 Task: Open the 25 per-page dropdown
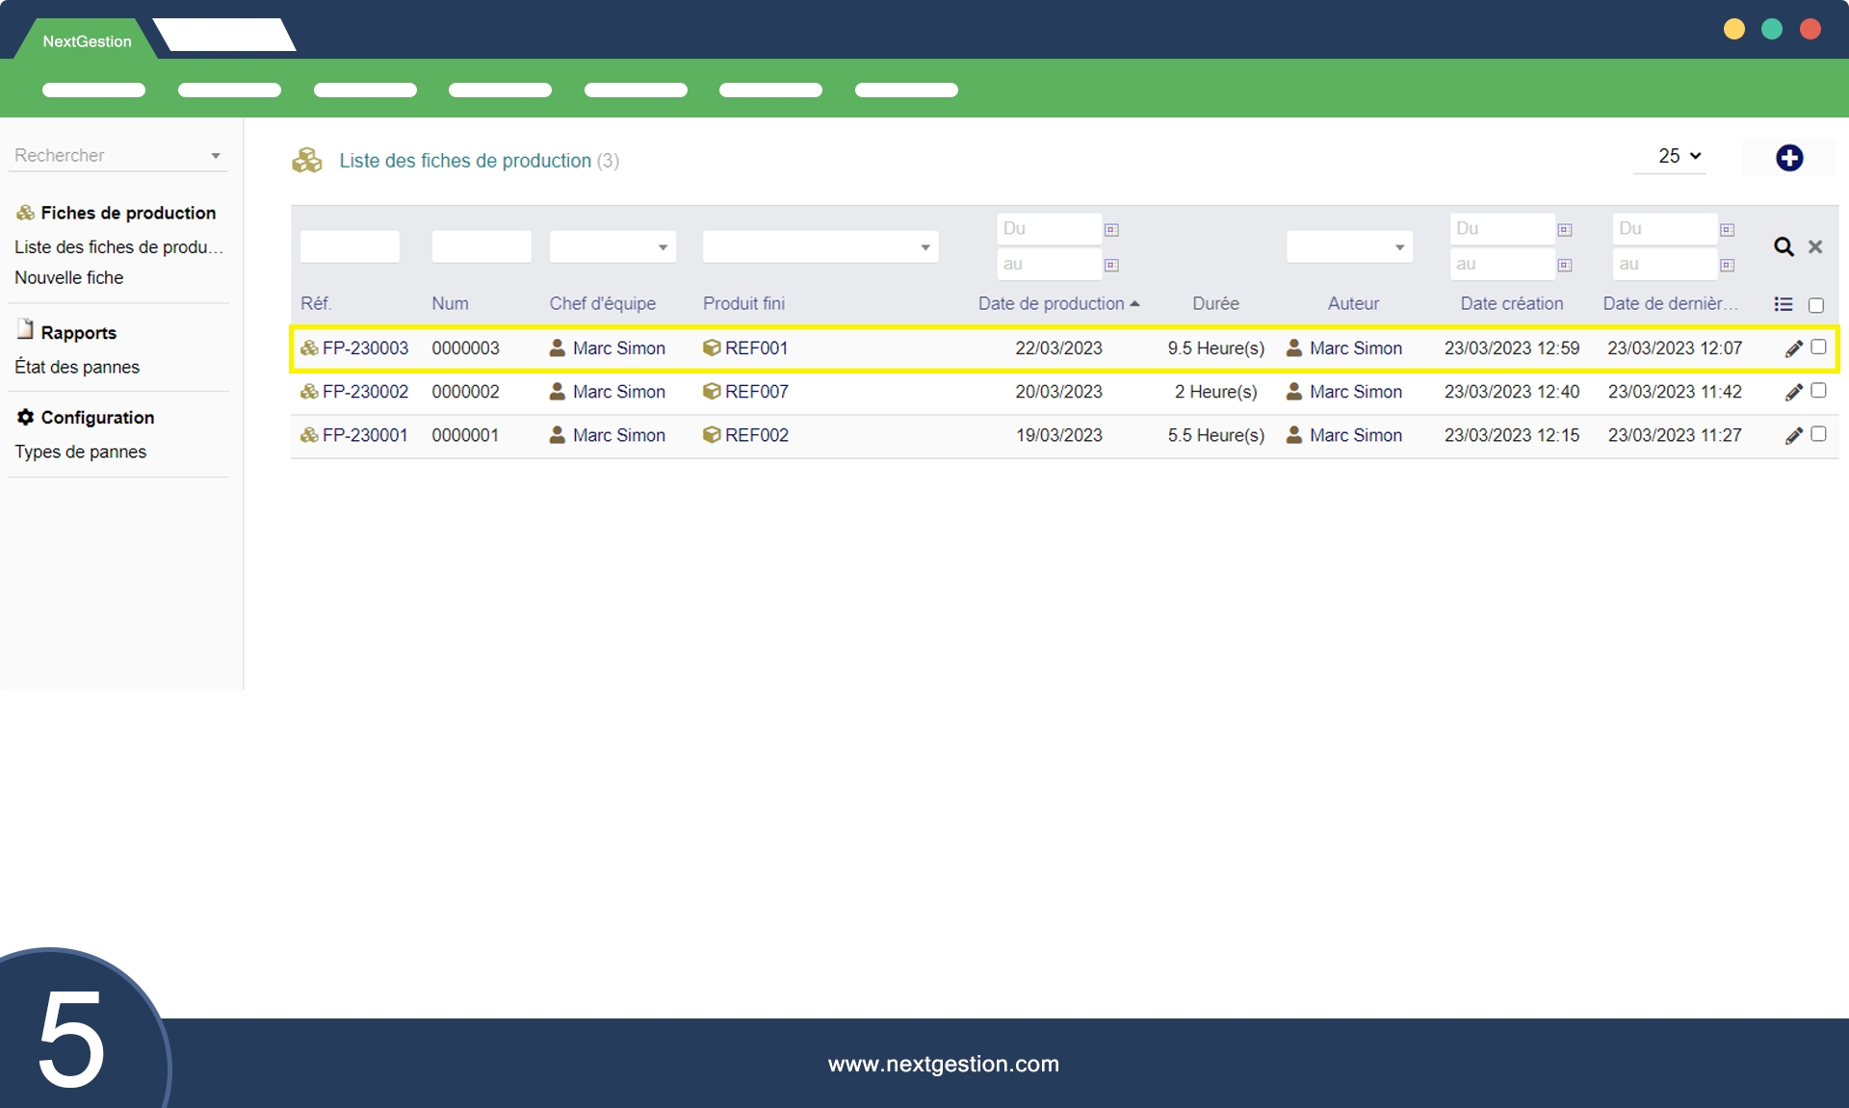click(1679, 156)
